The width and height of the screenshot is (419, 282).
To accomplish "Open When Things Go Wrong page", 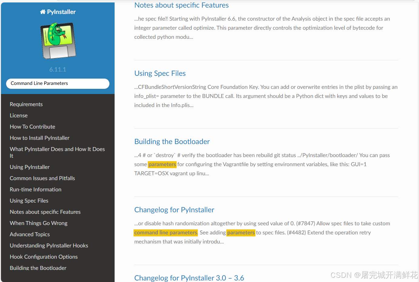I will tap(39, 223).
